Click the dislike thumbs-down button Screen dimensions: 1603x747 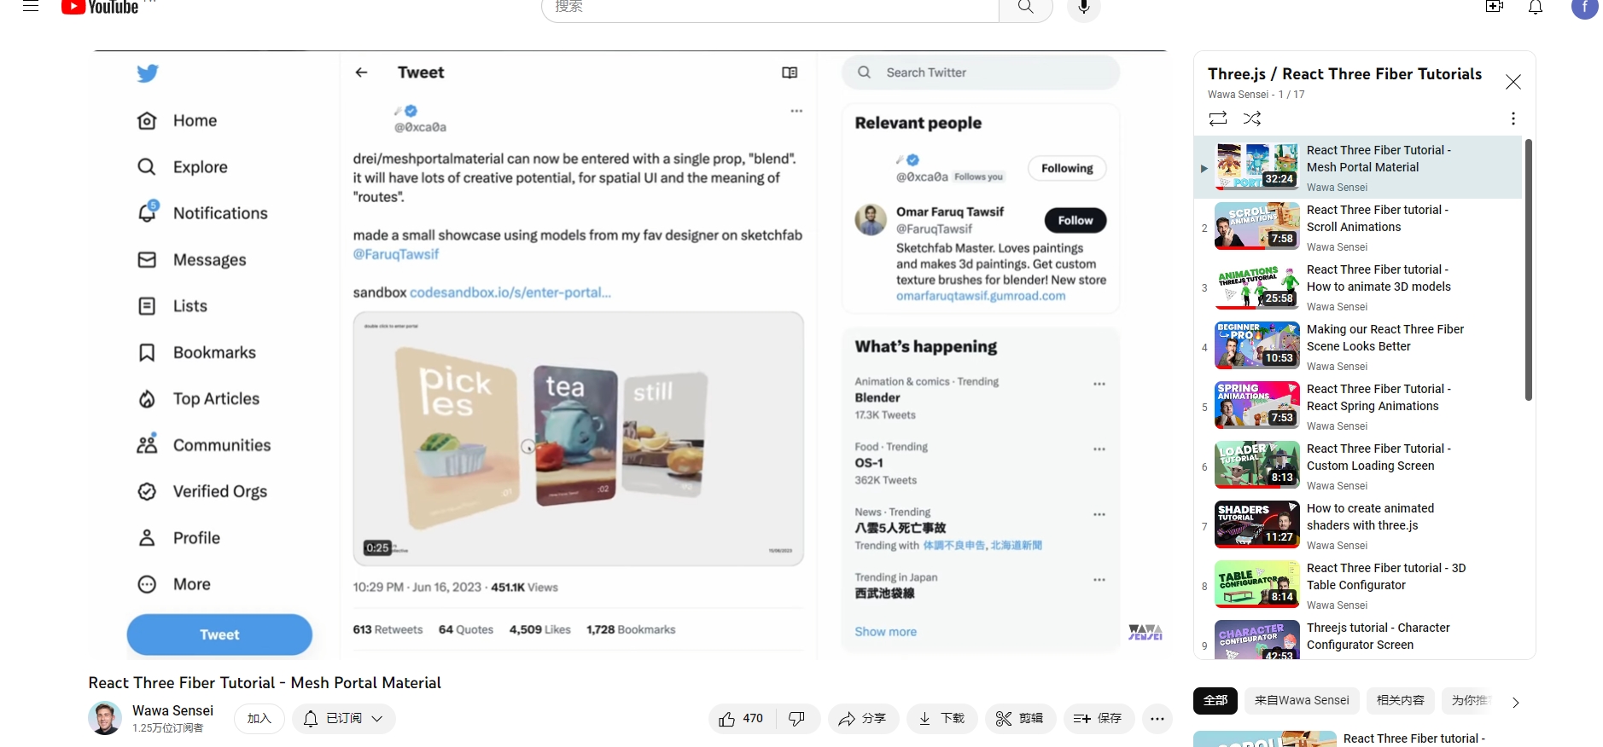[797, 719]
